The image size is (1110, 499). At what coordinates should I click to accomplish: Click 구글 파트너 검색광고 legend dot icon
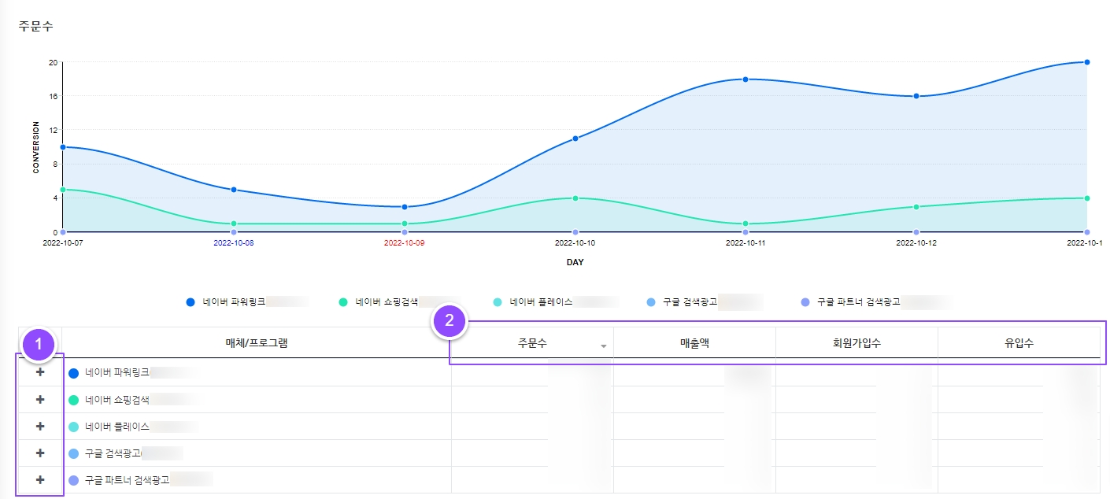coord(805,301)
